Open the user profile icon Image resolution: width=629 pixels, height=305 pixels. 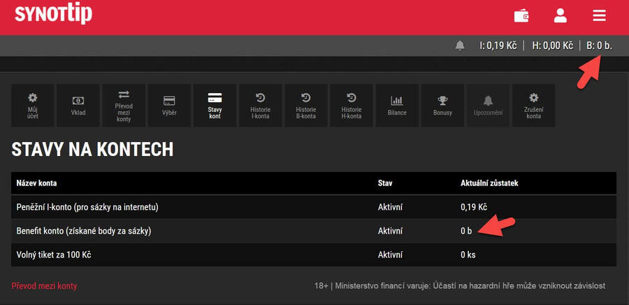[x=560, y=15]
